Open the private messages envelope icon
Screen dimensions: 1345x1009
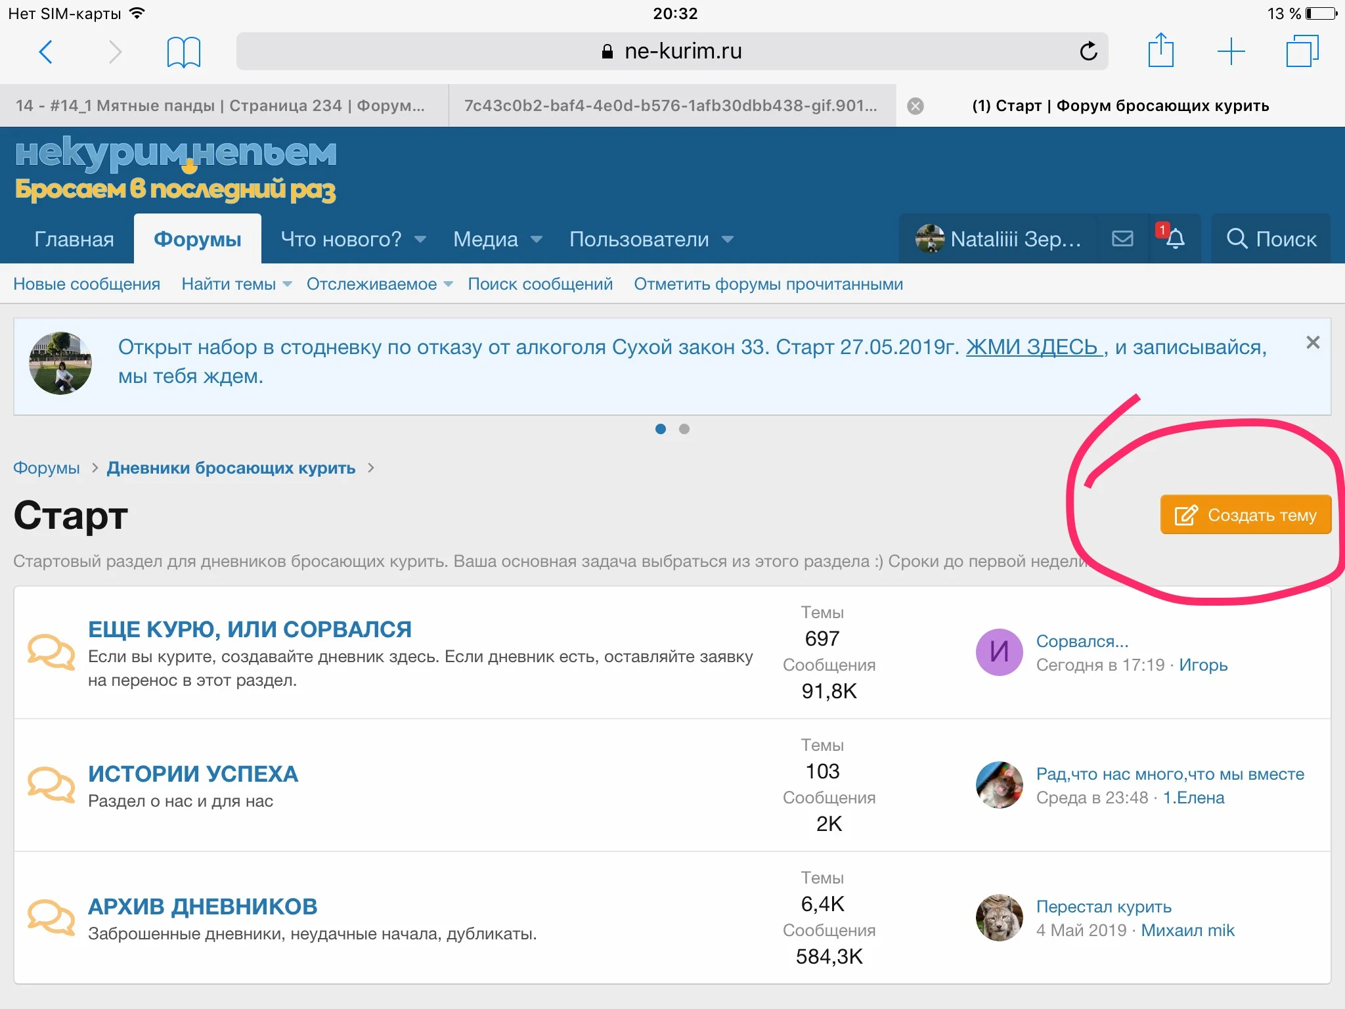[x=1122, y=238]
